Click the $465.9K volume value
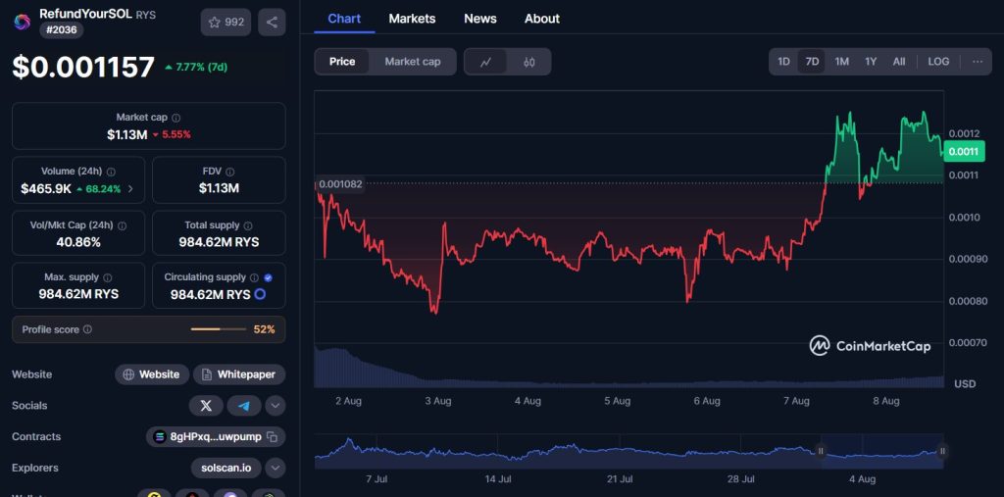Viewport: 1004px width, 497px height. click(46, 189)
